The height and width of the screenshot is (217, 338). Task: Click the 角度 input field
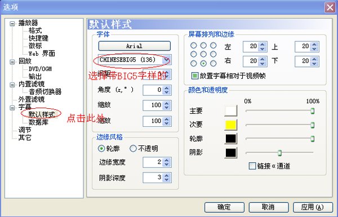point(153,90)
